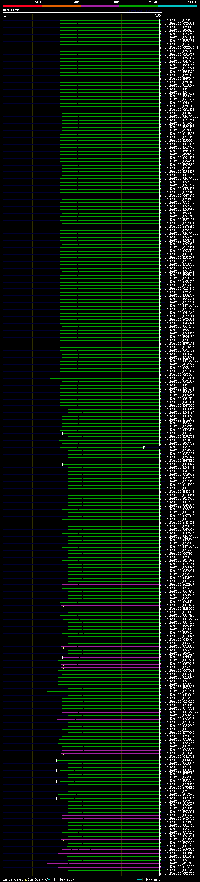Open hit UniRef100_A9RAB3
This screenshot has height=882, width=200.
179,30
